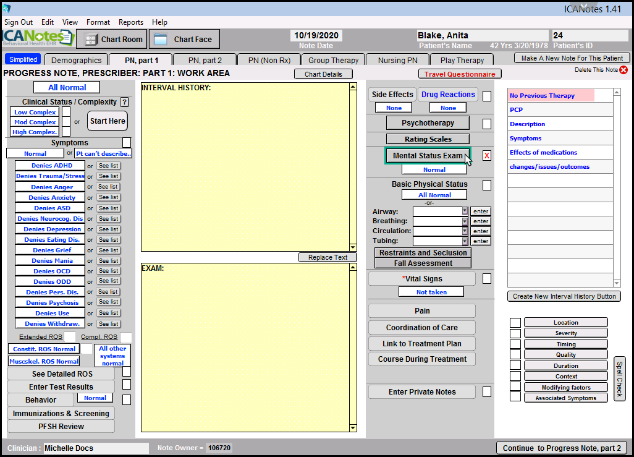Switch to the Group Therapy tab
Viewport: 634px width, 457px height.
click(x=333, y=60)
